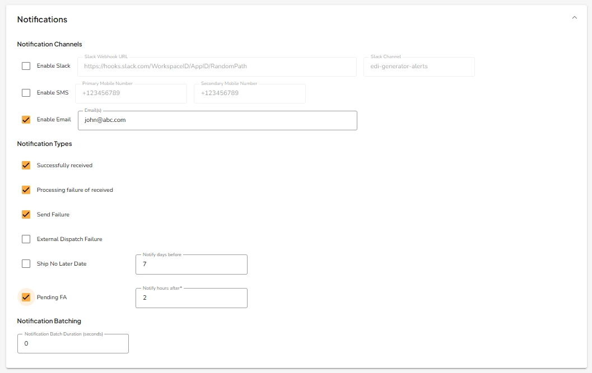The height and width of the screenshot is (373, 592).
Task: Disable the Enable Email checkbox
Action: (x=26, y=119)
